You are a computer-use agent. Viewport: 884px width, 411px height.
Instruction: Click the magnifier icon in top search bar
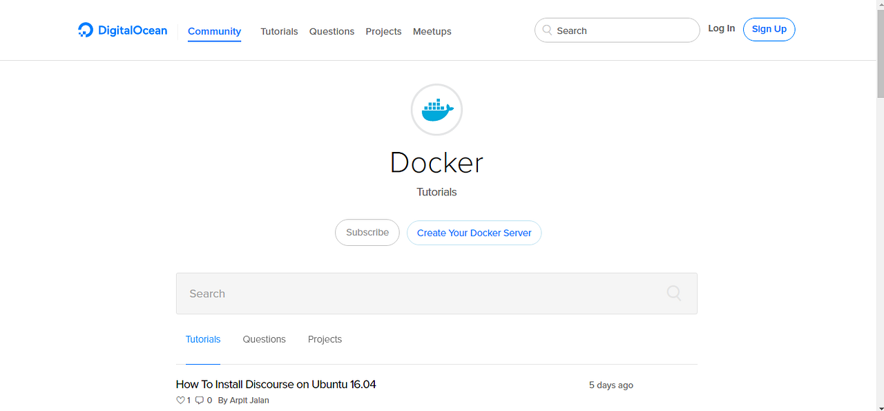pyautogui.click(x=546, y=30)
